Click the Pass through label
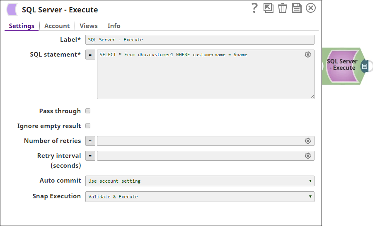This screenshot has height=226, width=375. [x=60, y=111]
